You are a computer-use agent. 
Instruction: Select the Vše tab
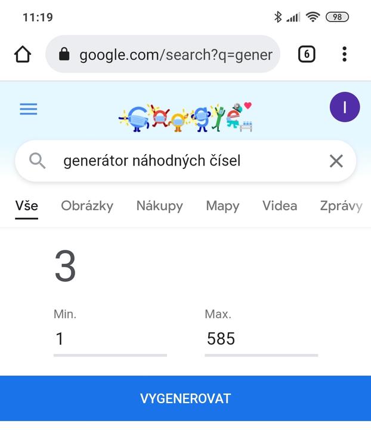tap(27, 206)
